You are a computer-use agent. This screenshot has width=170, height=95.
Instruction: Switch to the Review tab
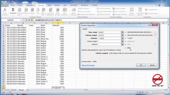click(x=57, y=5)
